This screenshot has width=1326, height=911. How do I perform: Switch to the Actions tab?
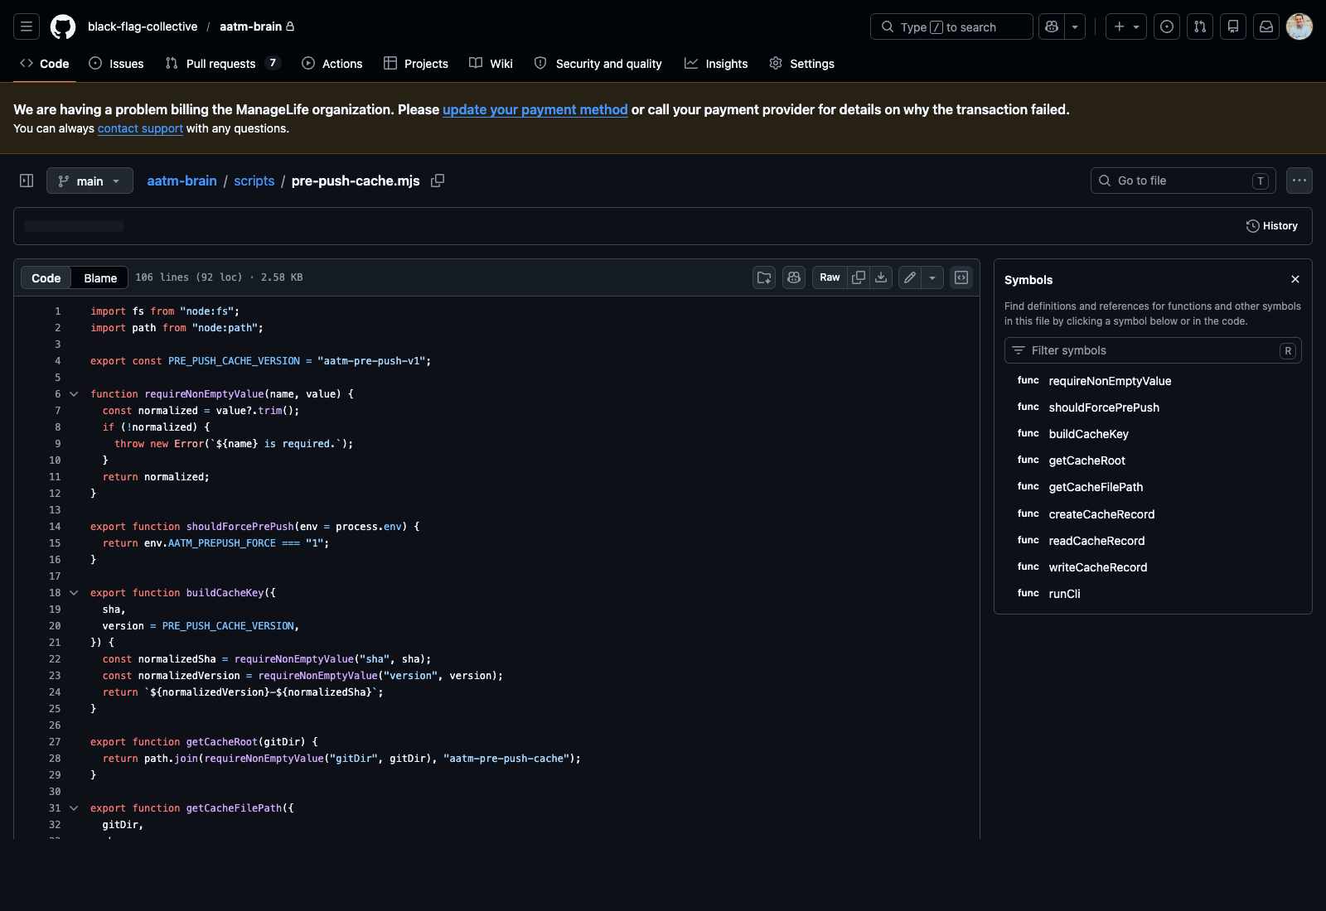pos(331,63)
